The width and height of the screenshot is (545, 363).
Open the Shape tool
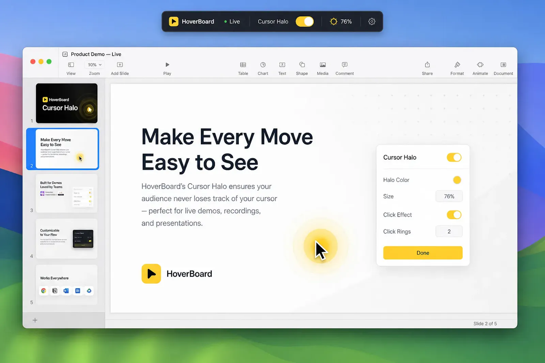point(302,65)
